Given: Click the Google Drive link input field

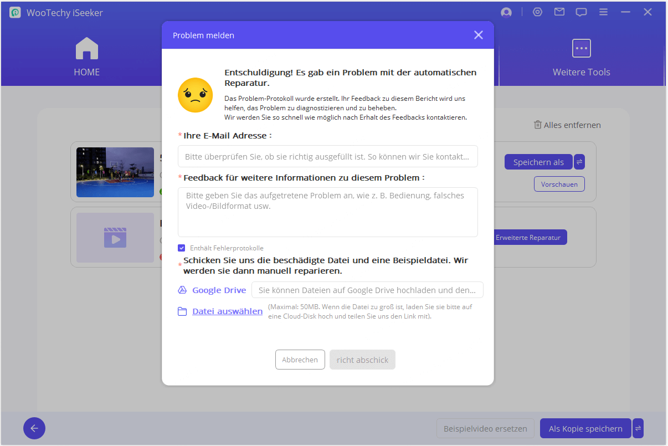Looking at the screenshot, I should (367, 290).
